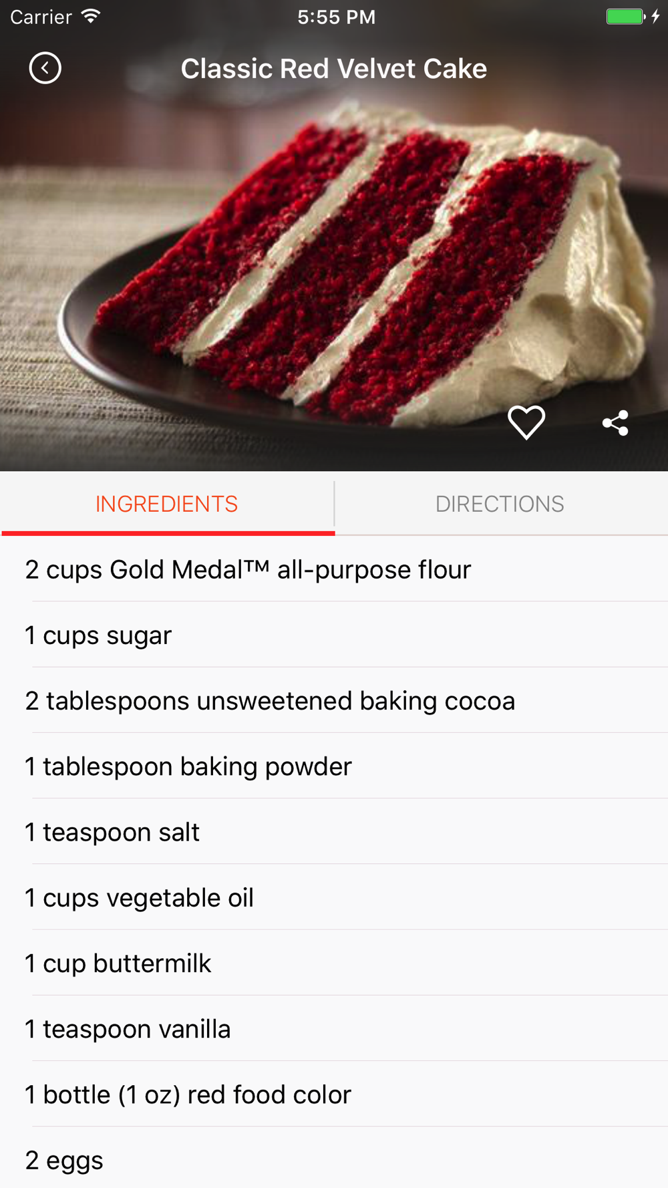Tap the vegetable oil ingredient row

[334, 897]
